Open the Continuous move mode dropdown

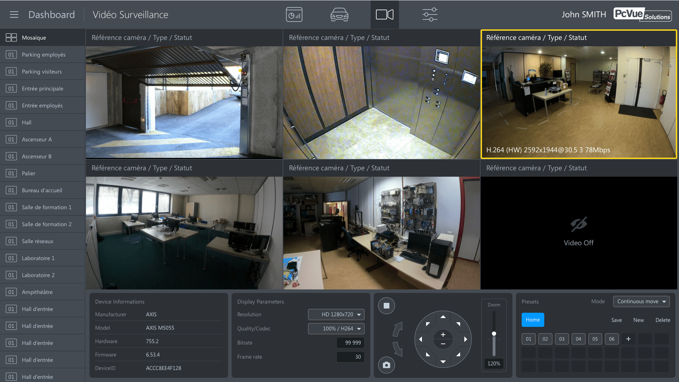[641, 301]
